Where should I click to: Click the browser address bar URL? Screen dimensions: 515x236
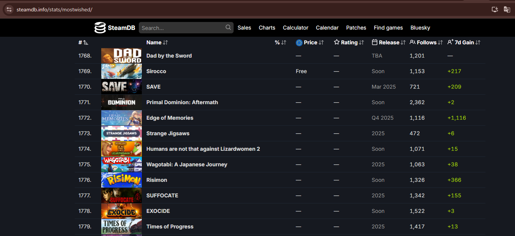pos(55,9)
